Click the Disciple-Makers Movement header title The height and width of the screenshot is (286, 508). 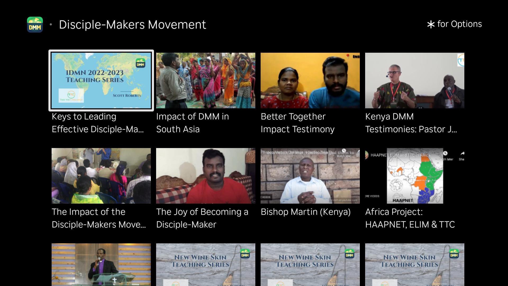point(132,25)
